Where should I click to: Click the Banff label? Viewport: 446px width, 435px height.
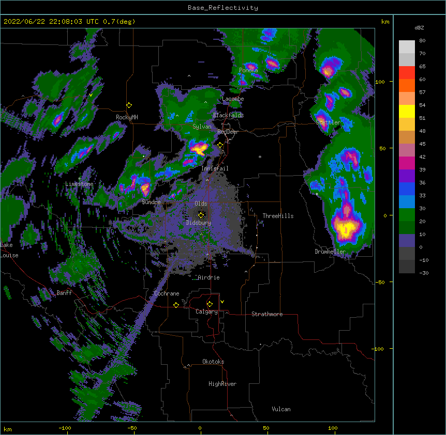pyautogui.click(x=64, y=293)
